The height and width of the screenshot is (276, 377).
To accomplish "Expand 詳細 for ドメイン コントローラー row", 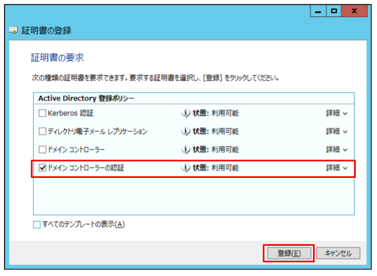I will pos(336,149).
